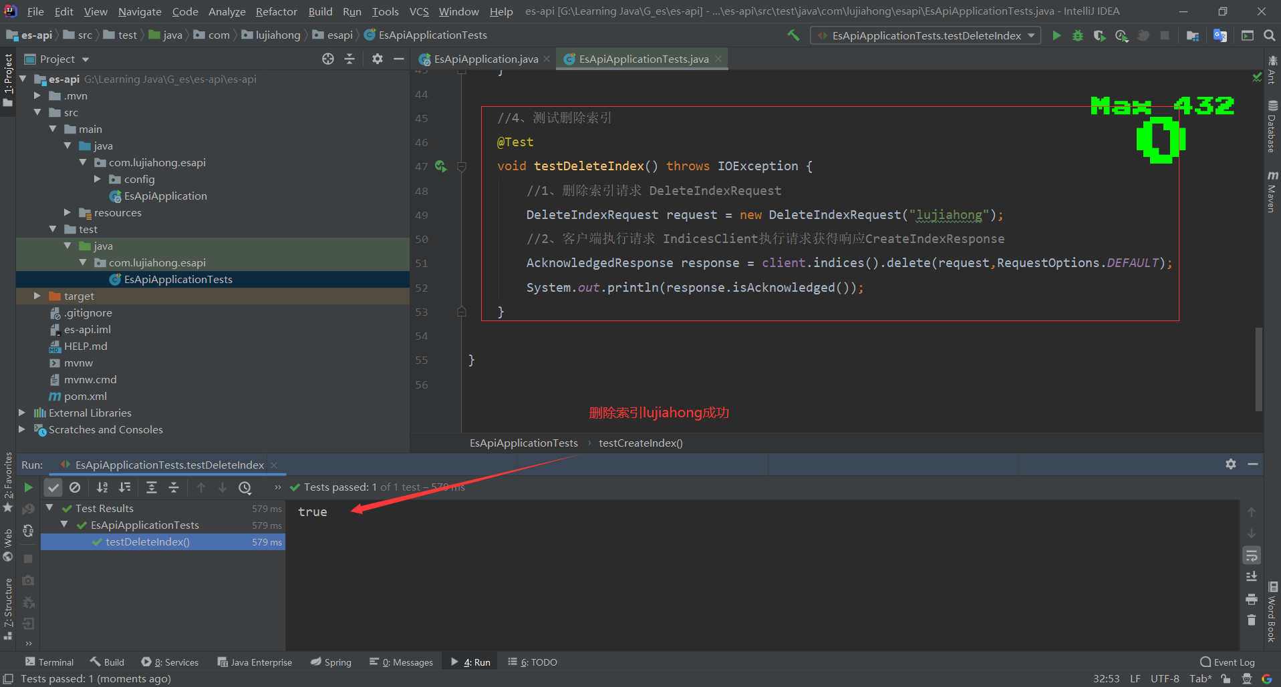Rerun tests with the green play icon
This screenshot has width=1281, height=687.
click(28, 487)
